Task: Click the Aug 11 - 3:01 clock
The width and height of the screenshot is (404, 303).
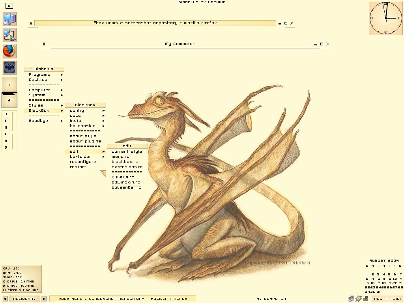Action: tap(387, 299)
